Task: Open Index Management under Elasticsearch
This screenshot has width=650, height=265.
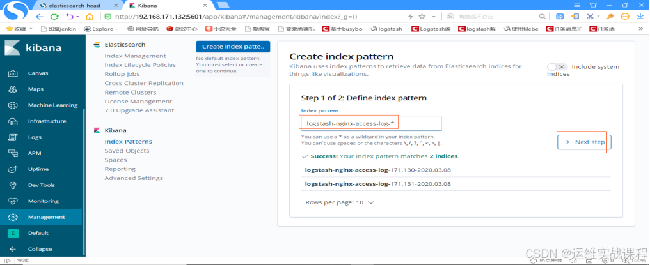Action: pos(135,56)
